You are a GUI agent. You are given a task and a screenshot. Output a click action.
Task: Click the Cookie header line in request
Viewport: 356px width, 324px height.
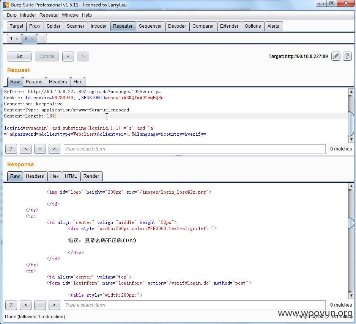[x=84, y=98]
